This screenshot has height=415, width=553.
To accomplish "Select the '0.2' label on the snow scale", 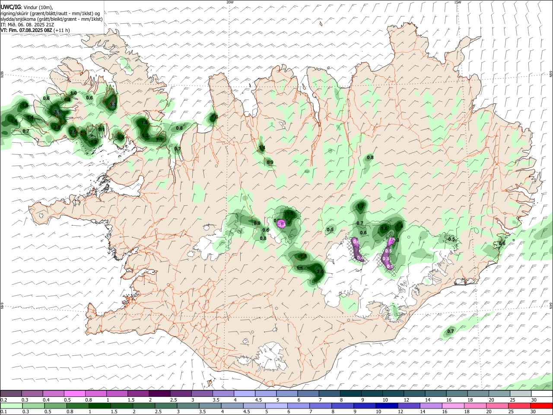I will [x=4, y=400].
